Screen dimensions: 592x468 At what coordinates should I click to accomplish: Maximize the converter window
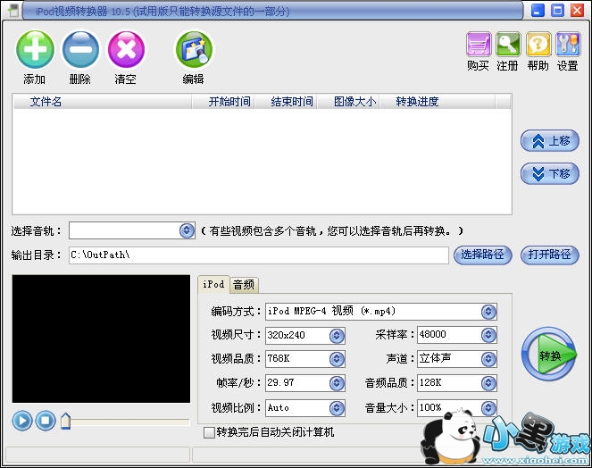pos(557,10)
